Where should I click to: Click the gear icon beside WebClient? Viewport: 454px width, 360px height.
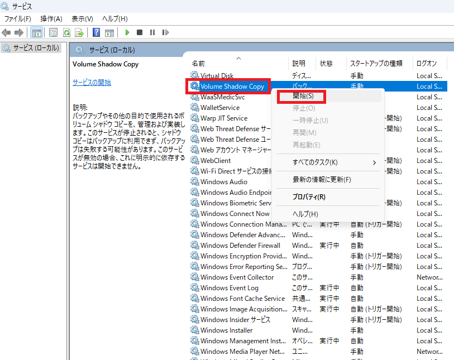194,160
